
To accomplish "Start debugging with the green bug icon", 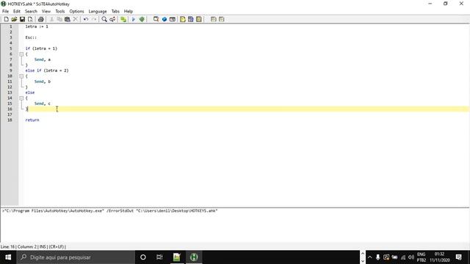I will tap(142, 19).
